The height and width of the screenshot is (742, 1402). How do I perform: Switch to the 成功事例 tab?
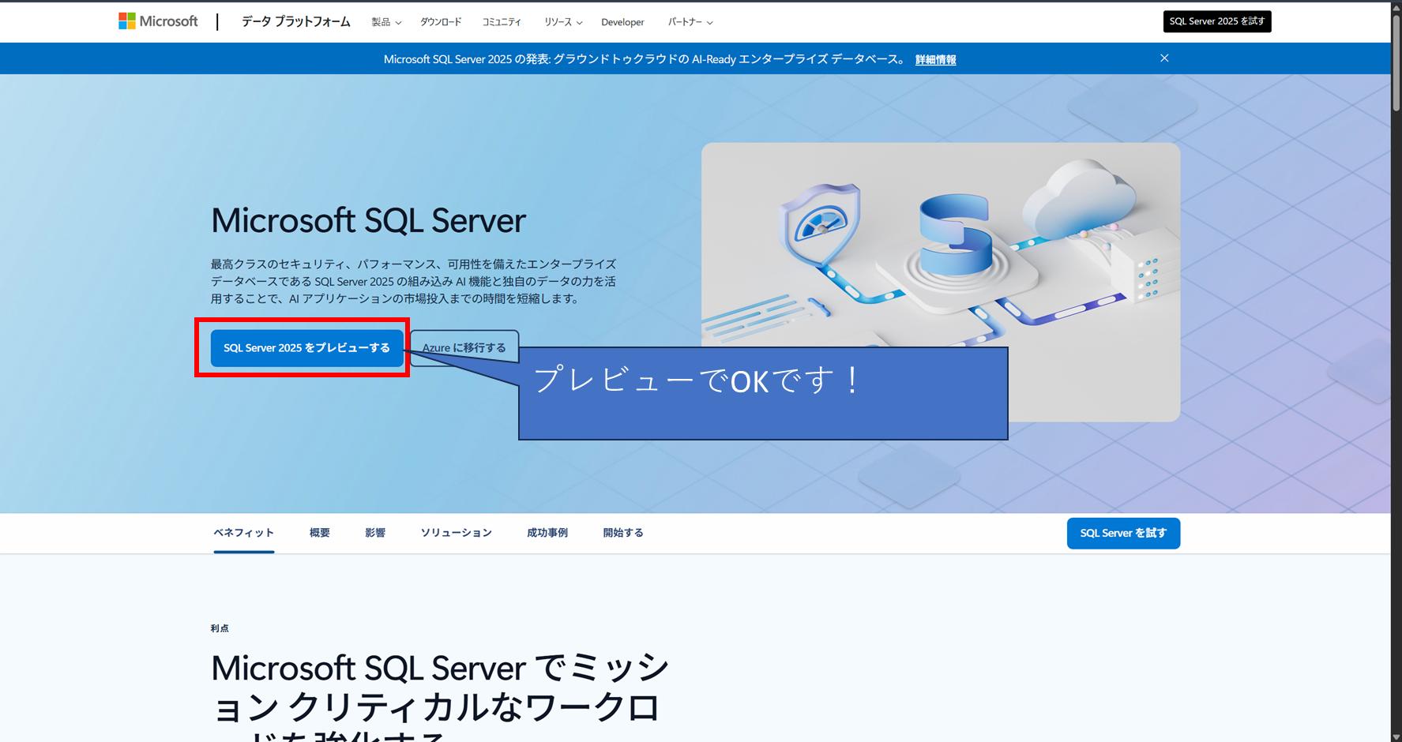click(x=547, y=533)
